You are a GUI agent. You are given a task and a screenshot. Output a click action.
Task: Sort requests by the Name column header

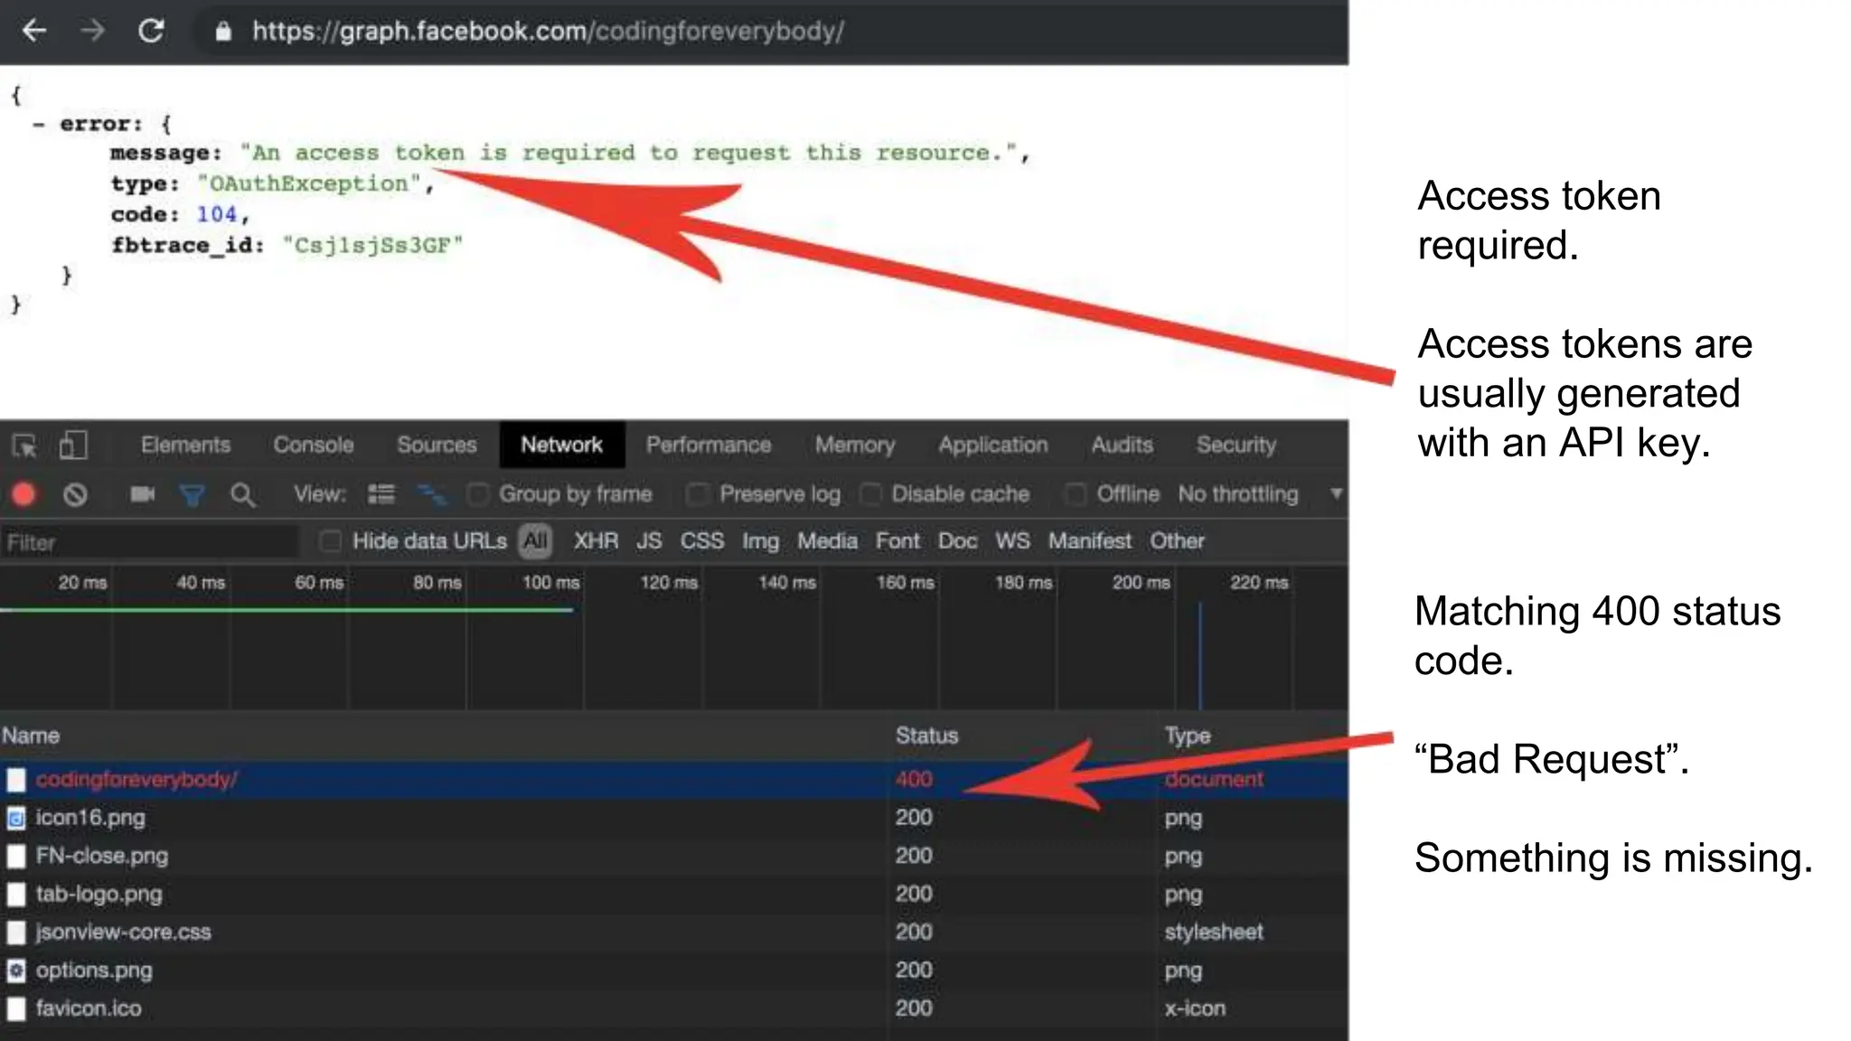point(31,736)
